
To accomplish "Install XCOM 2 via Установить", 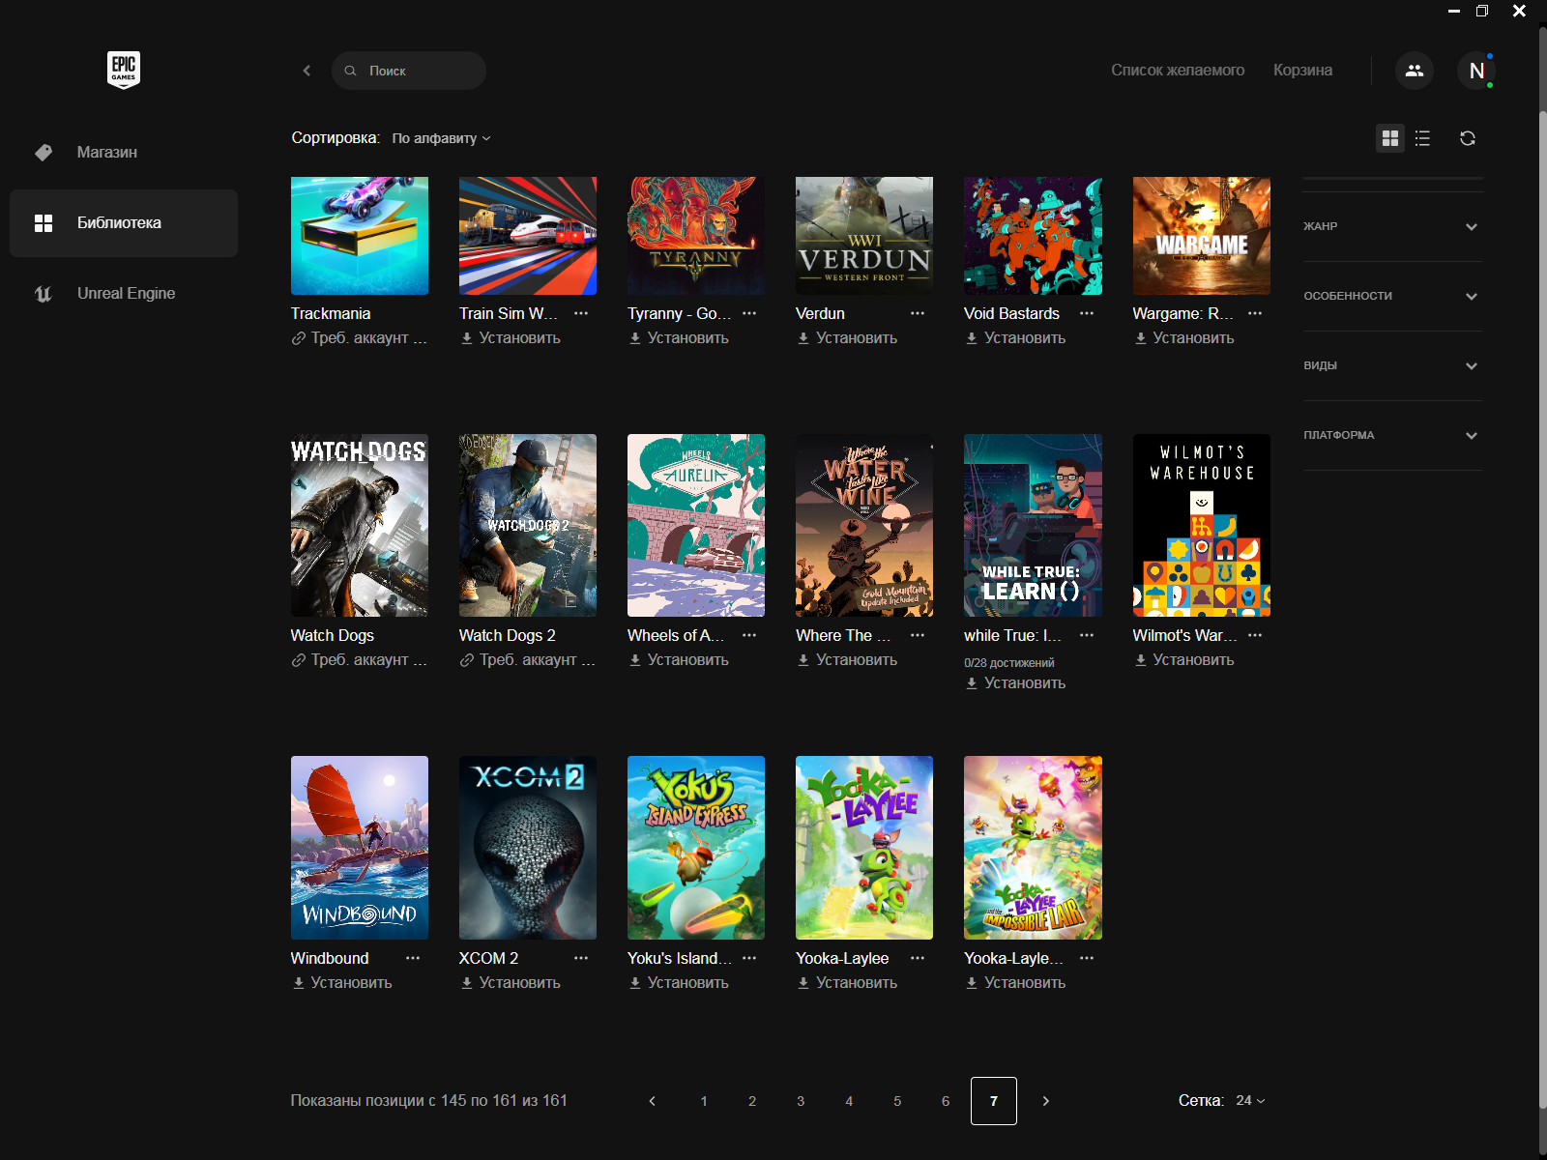I will click(511, 983).
